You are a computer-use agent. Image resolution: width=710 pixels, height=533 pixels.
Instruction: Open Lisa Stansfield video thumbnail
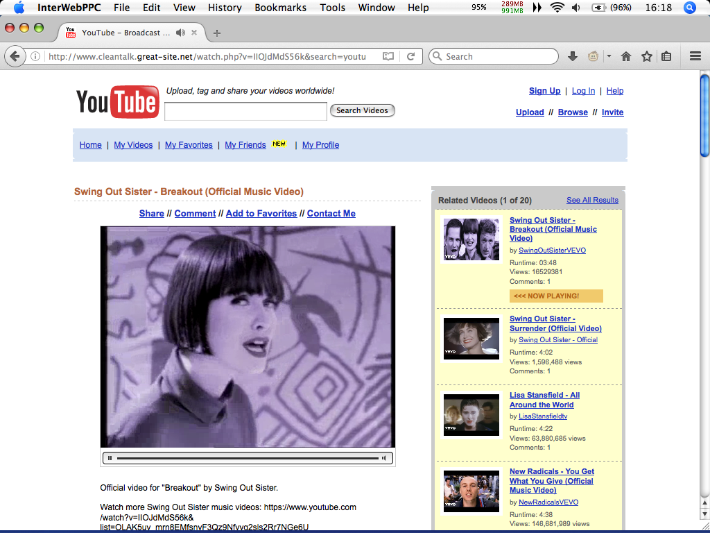point(471,415)
